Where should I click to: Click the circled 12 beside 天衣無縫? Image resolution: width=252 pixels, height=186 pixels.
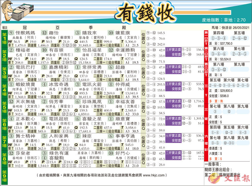(x=11, y=102)
